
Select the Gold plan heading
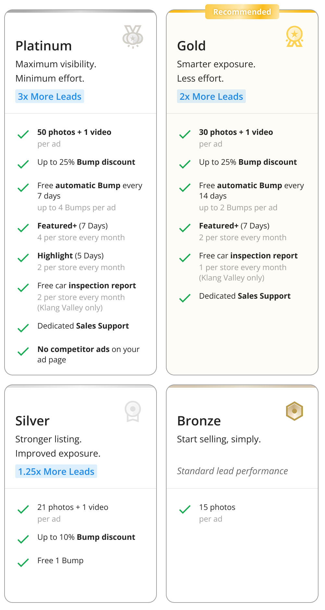pos(191,46)
